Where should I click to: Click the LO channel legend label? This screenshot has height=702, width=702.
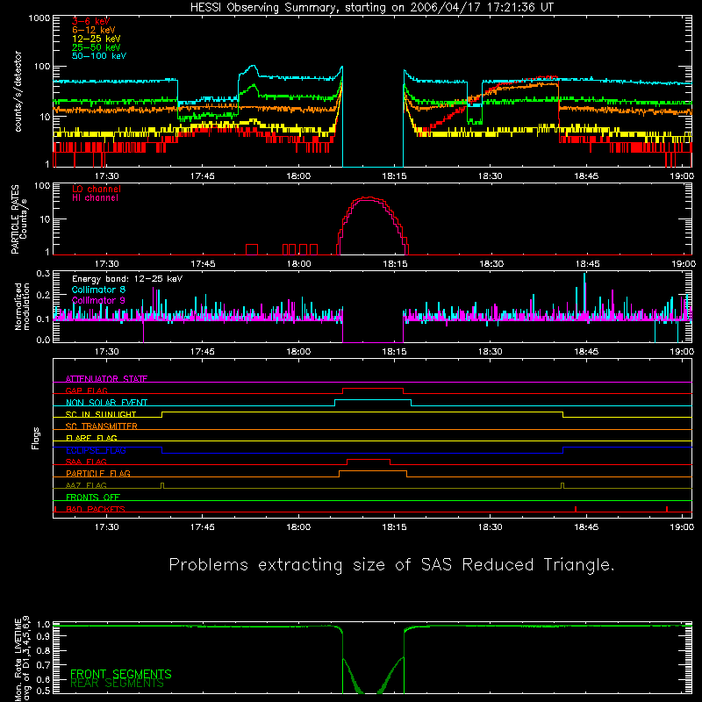coord(97,189)
